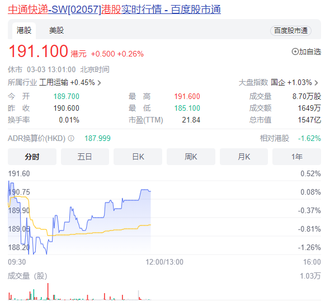Viewport: 330px width, 306px height.
Task: Click the add-to-watchlist plus icon
Action: pyautogui.click(x=295, y=51)
